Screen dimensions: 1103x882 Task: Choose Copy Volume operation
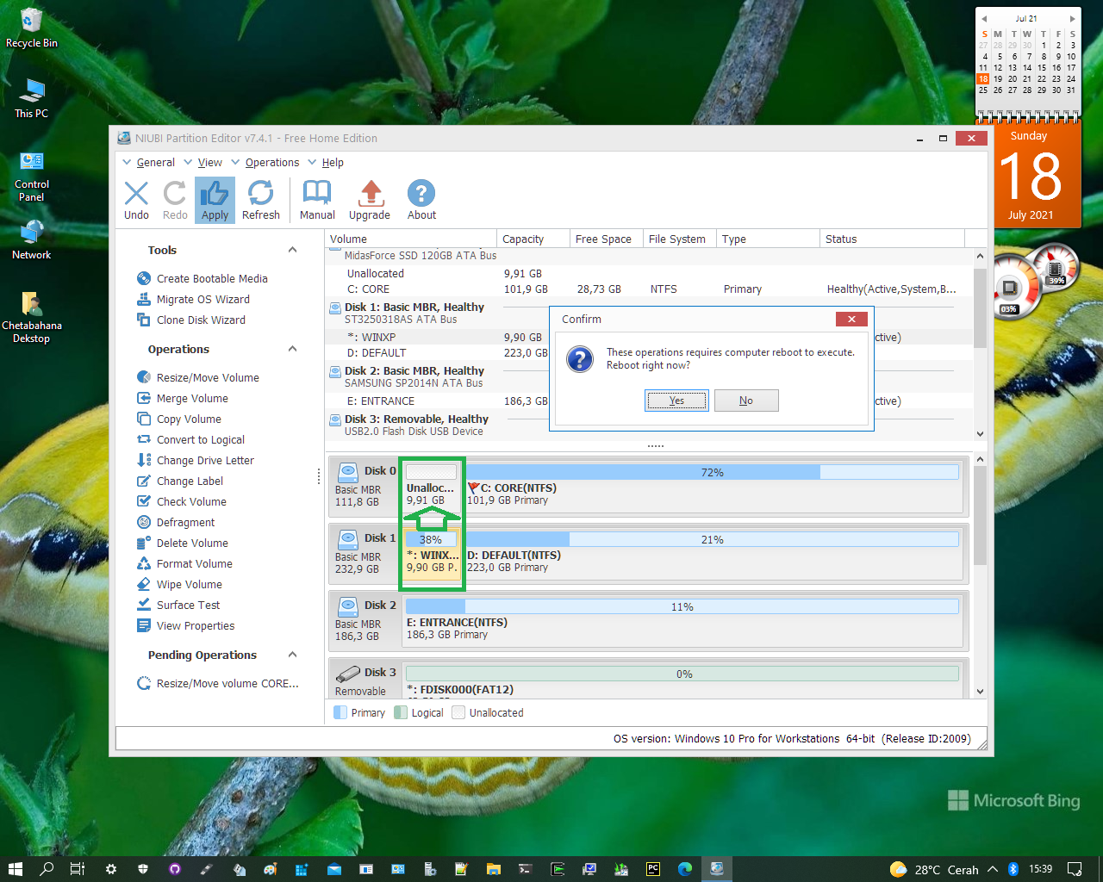click(179, 419)
